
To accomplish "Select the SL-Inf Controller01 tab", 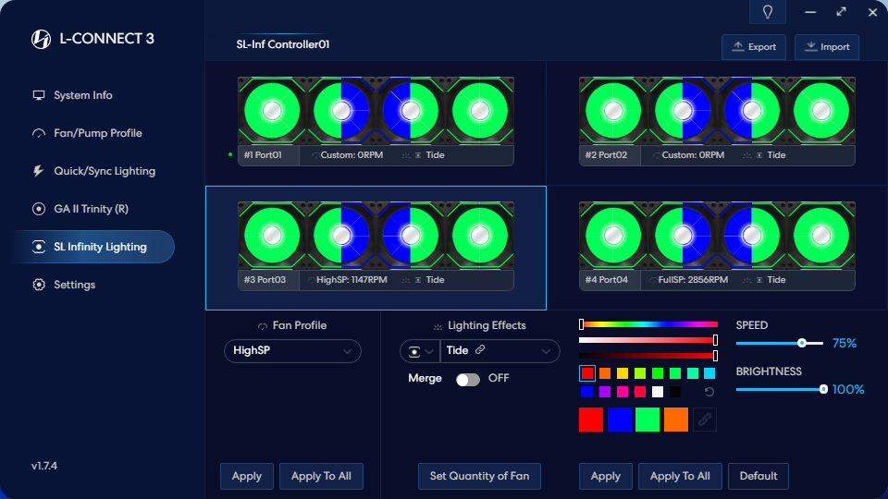I will 283,44.
